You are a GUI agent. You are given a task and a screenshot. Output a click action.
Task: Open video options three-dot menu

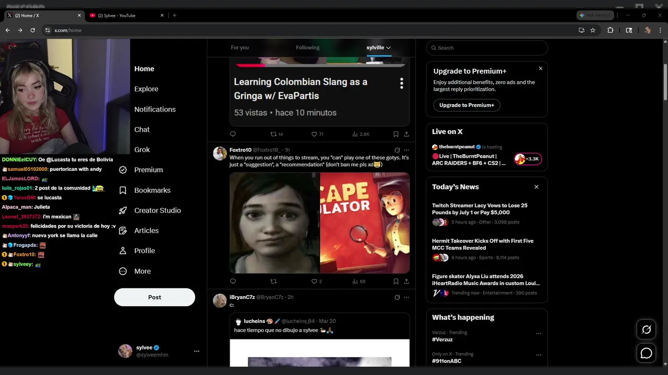click(401, 83)
